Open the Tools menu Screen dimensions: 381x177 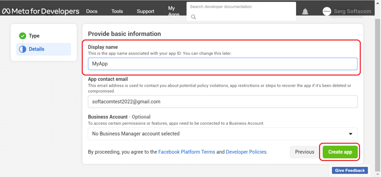click(x=117, y=11)
